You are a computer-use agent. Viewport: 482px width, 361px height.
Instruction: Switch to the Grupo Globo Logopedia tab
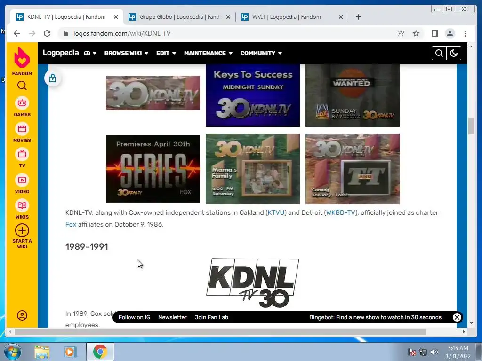(179, 17)
